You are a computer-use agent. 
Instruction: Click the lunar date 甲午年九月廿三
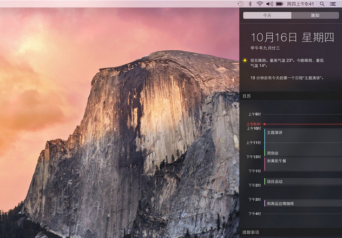pyautogui.click(x=265, y=48)
